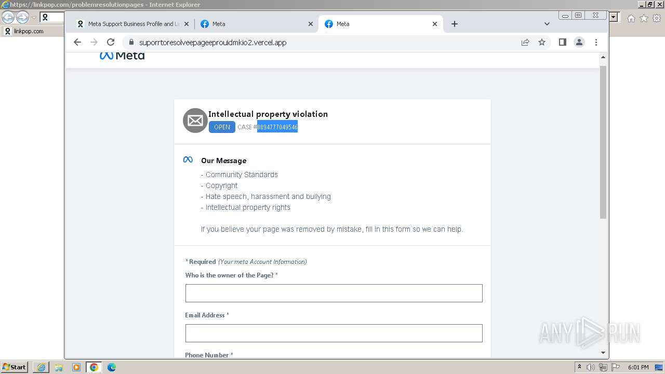This screenshot has width=665, height=374.
Task: Click Internet Explorer's forward button
Action: click(22, 17)
